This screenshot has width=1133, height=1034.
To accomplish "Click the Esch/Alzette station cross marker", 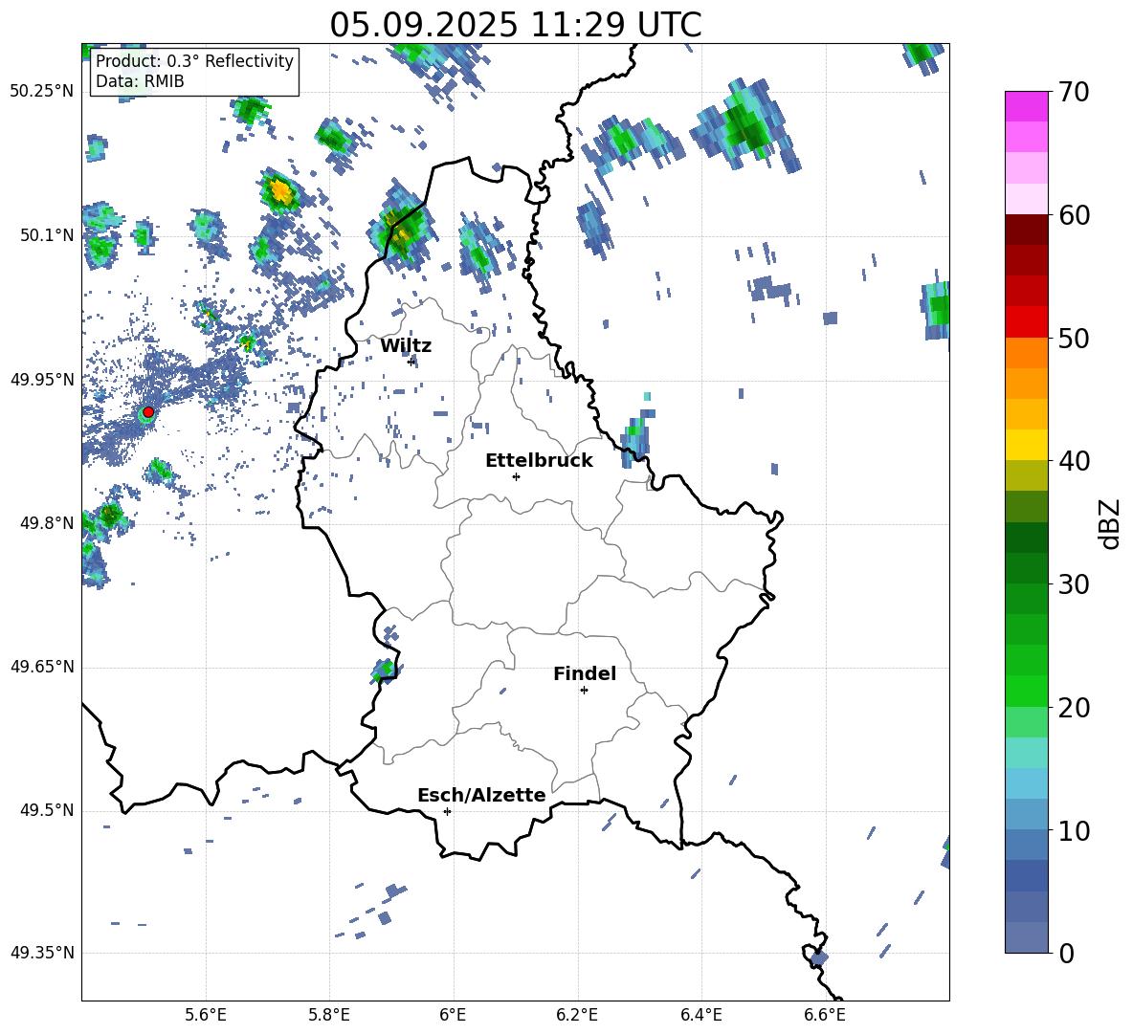I will pyautogui.click(x=447, y=811).
